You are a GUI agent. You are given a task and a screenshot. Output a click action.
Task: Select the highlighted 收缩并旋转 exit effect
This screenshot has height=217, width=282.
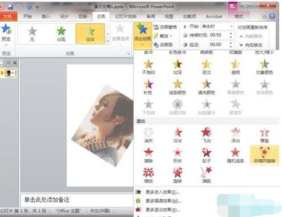pos(264,155)
